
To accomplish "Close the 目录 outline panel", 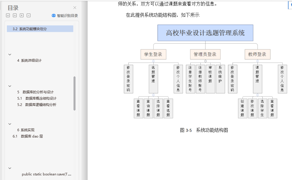I will pos(75,8).
